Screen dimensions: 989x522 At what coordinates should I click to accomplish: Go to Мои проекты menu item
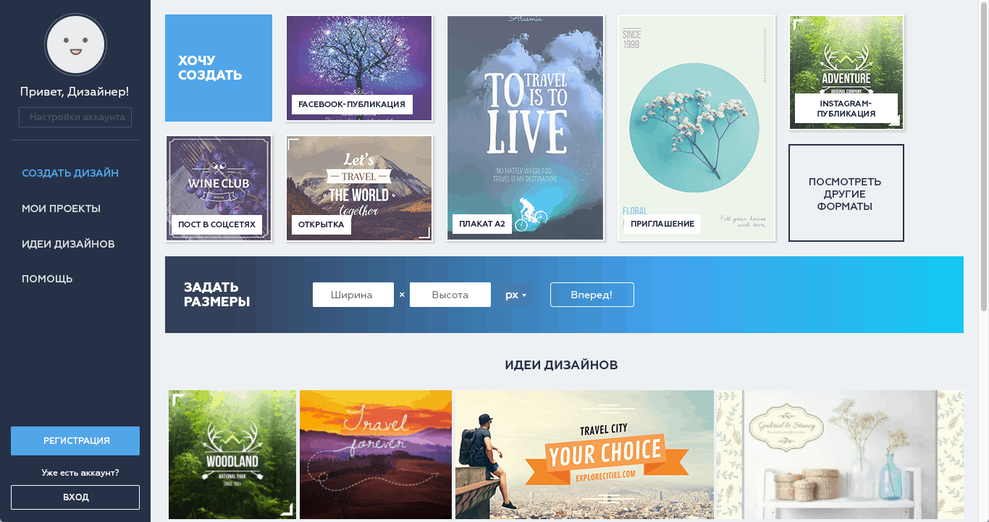pos(61,209)
